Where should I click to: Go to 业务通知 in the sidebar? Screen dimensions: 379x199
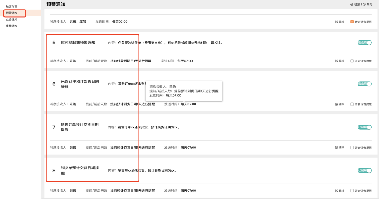coord(12,19)
